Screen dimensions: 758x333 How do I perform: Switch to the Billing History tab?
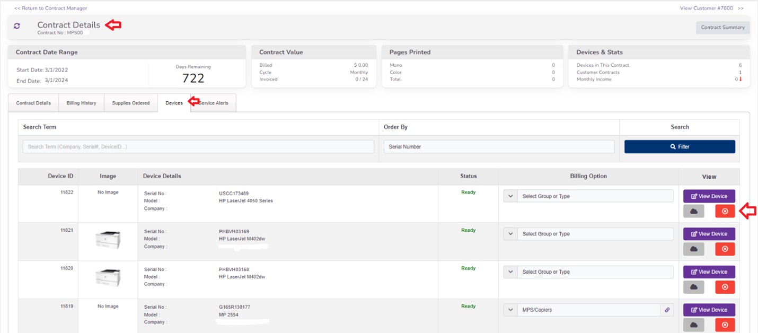pyautogui.click(x=81, y=103)
